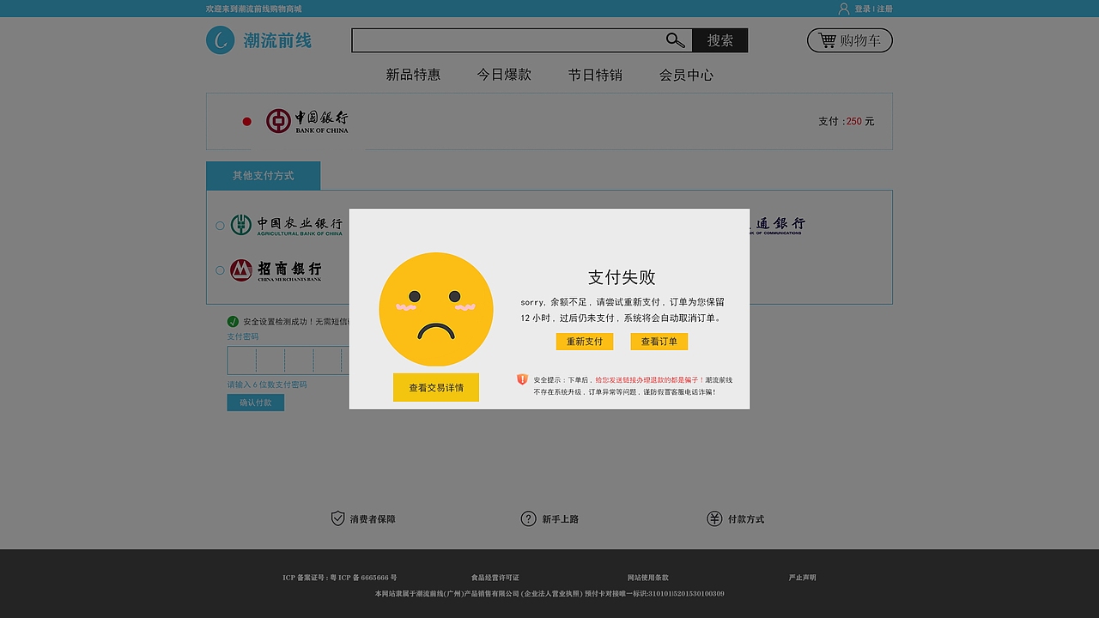Click the shopping cart icon
The width and height of the screenshot is (1099, 618).
[x=827, y=39]
